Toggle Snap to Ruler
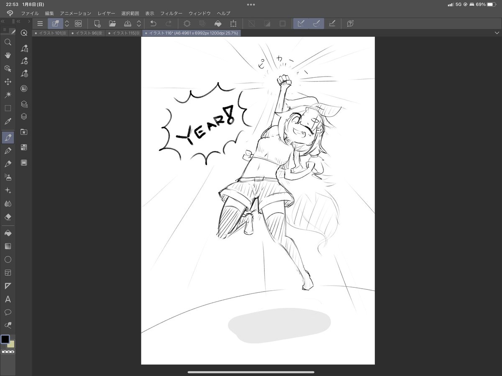The image size is (502, 376). 301,23
